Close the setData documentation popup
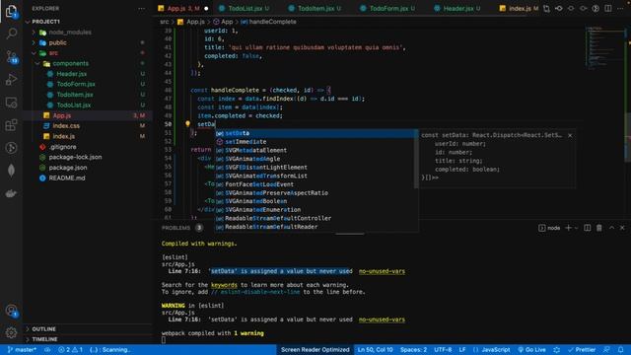The height and width of the screenshot is (355, 631). 570,135
